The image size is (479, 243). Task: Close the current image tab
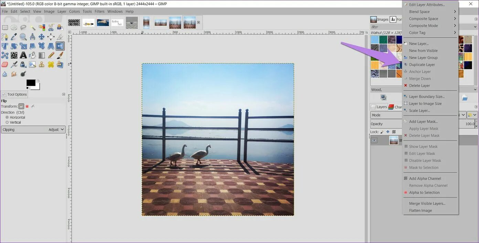pos(198,22)
